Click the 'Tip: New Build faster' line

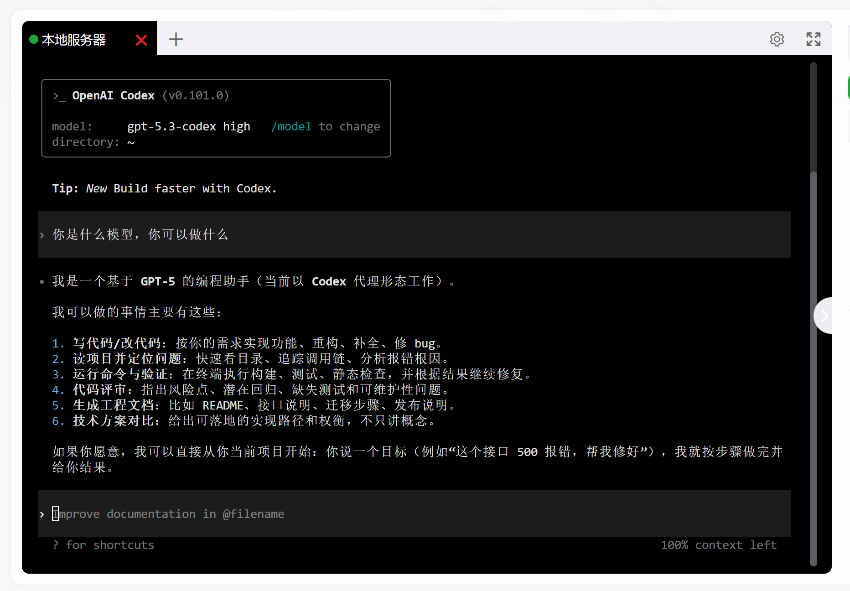pyautogui.click(x=165, y=188)
